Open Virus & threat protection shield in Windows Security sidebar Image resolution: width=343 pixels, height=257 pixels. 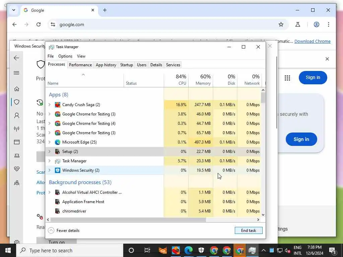pos(17,102)
